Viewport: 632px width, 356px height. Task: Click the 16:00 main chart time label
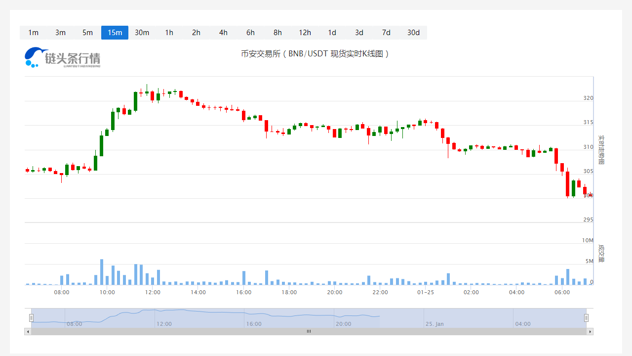[243, 292]
